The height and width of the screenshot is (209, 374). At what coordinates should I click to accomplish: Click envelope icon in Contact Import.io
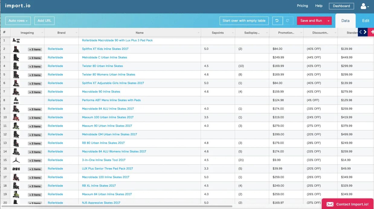(x=330, y=204)
